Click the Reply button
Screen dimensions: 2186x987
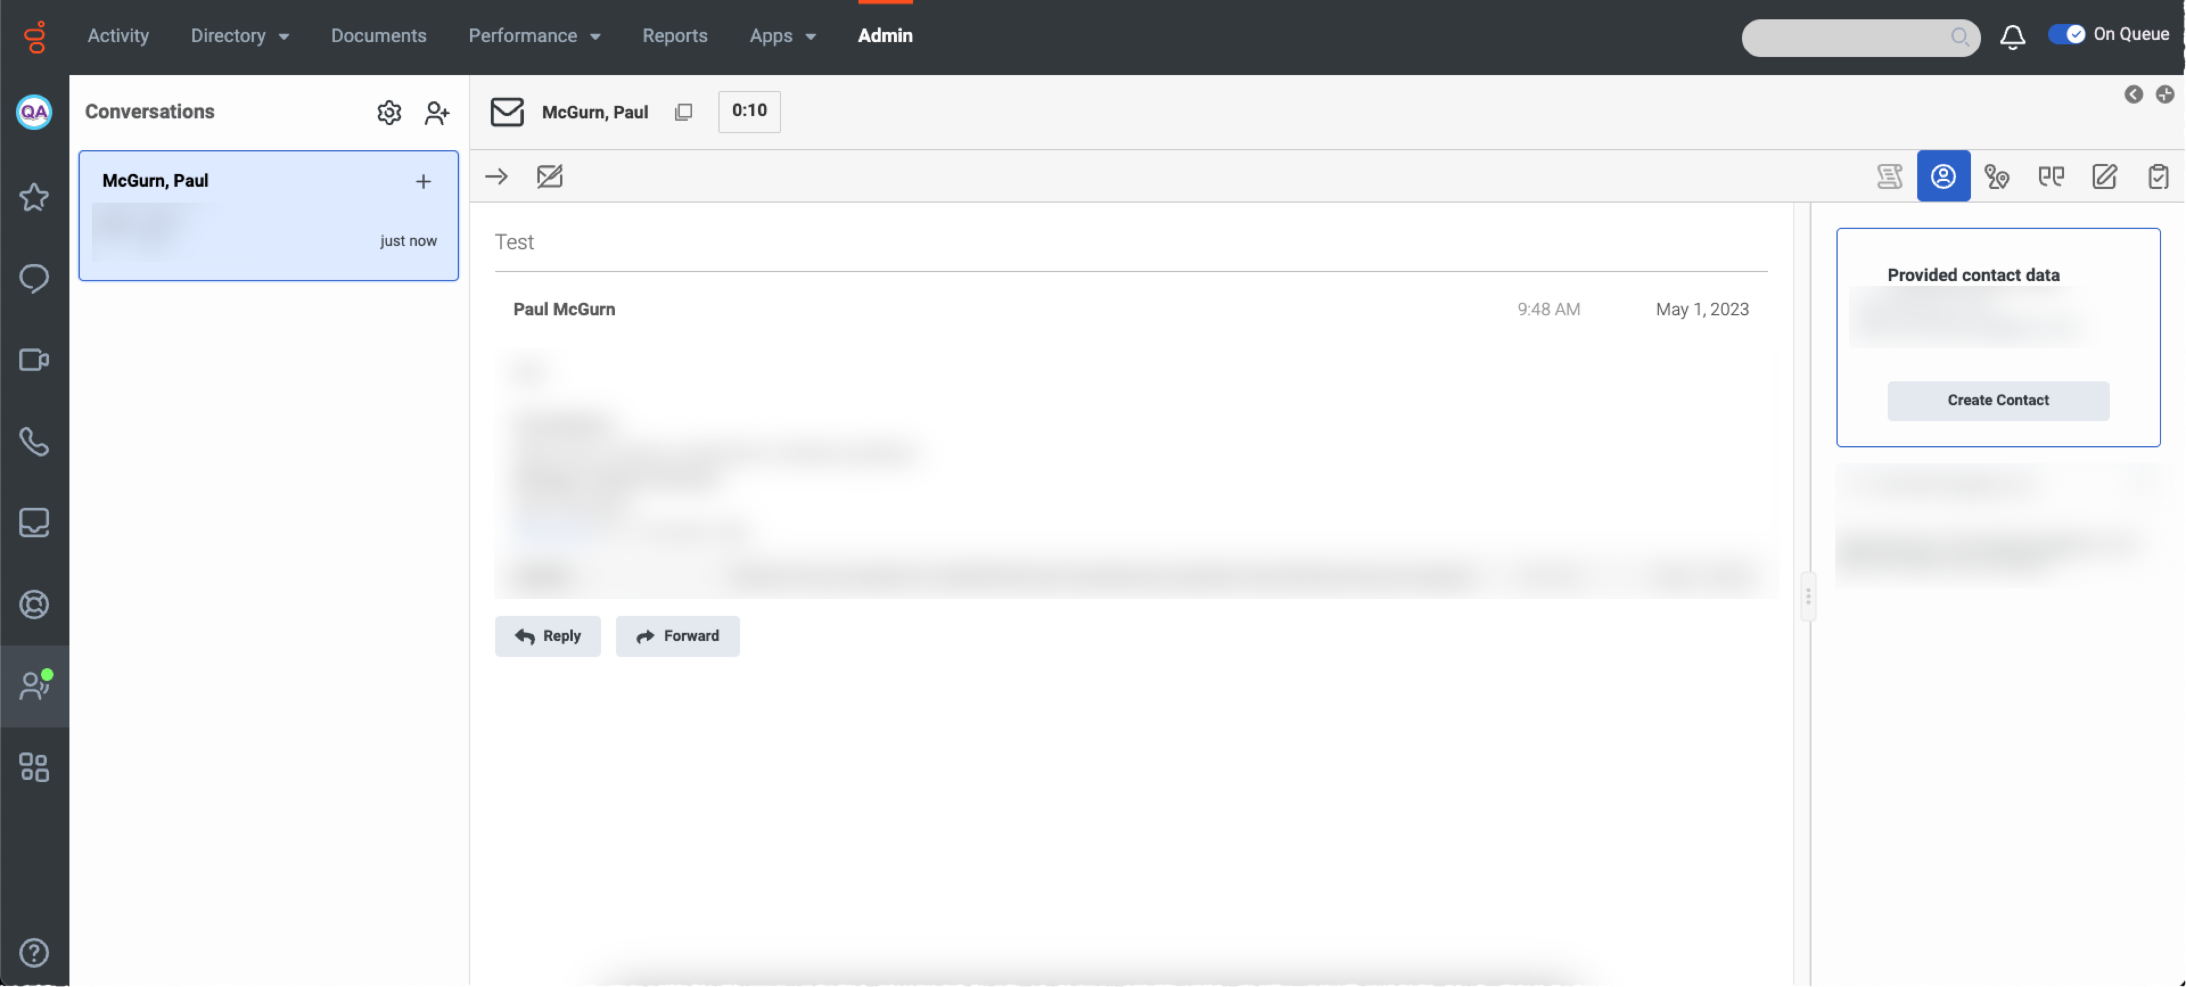[x=547, y=636]
